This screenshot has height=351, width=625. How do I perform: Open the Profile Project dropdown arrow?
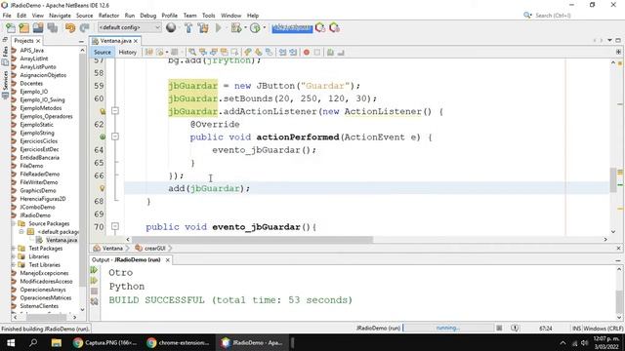(x=265, y=27)
